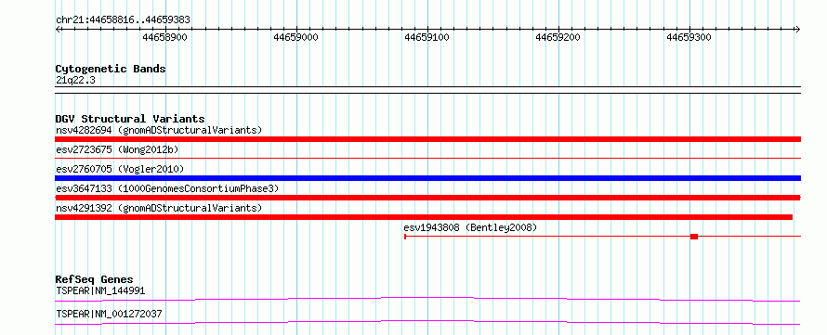Click the red bar under nsv4291392

pos(424,217)
